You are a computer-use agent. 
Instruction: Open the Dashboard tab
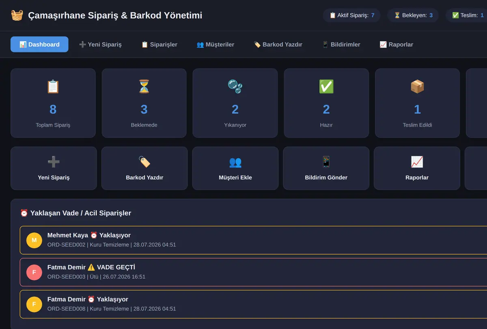pyautogui.click(x=39, y=44)
